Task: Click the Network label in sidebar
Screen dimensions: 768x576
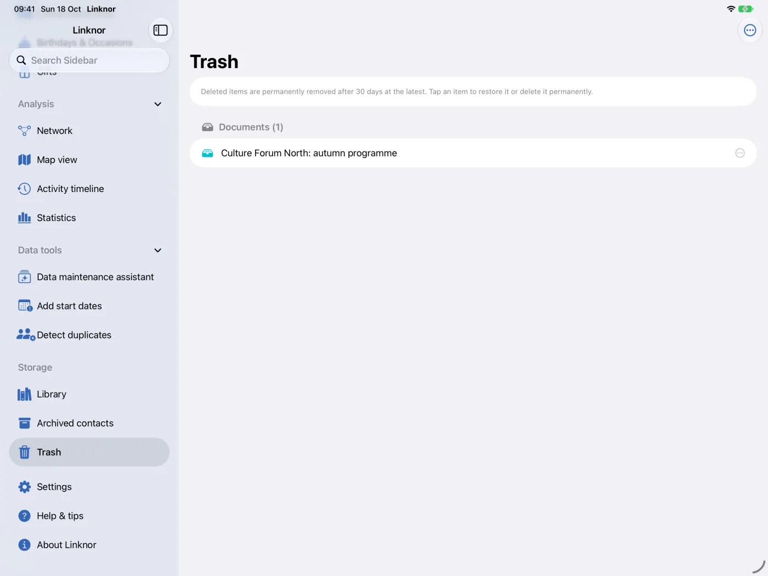Action: (54, 131)
